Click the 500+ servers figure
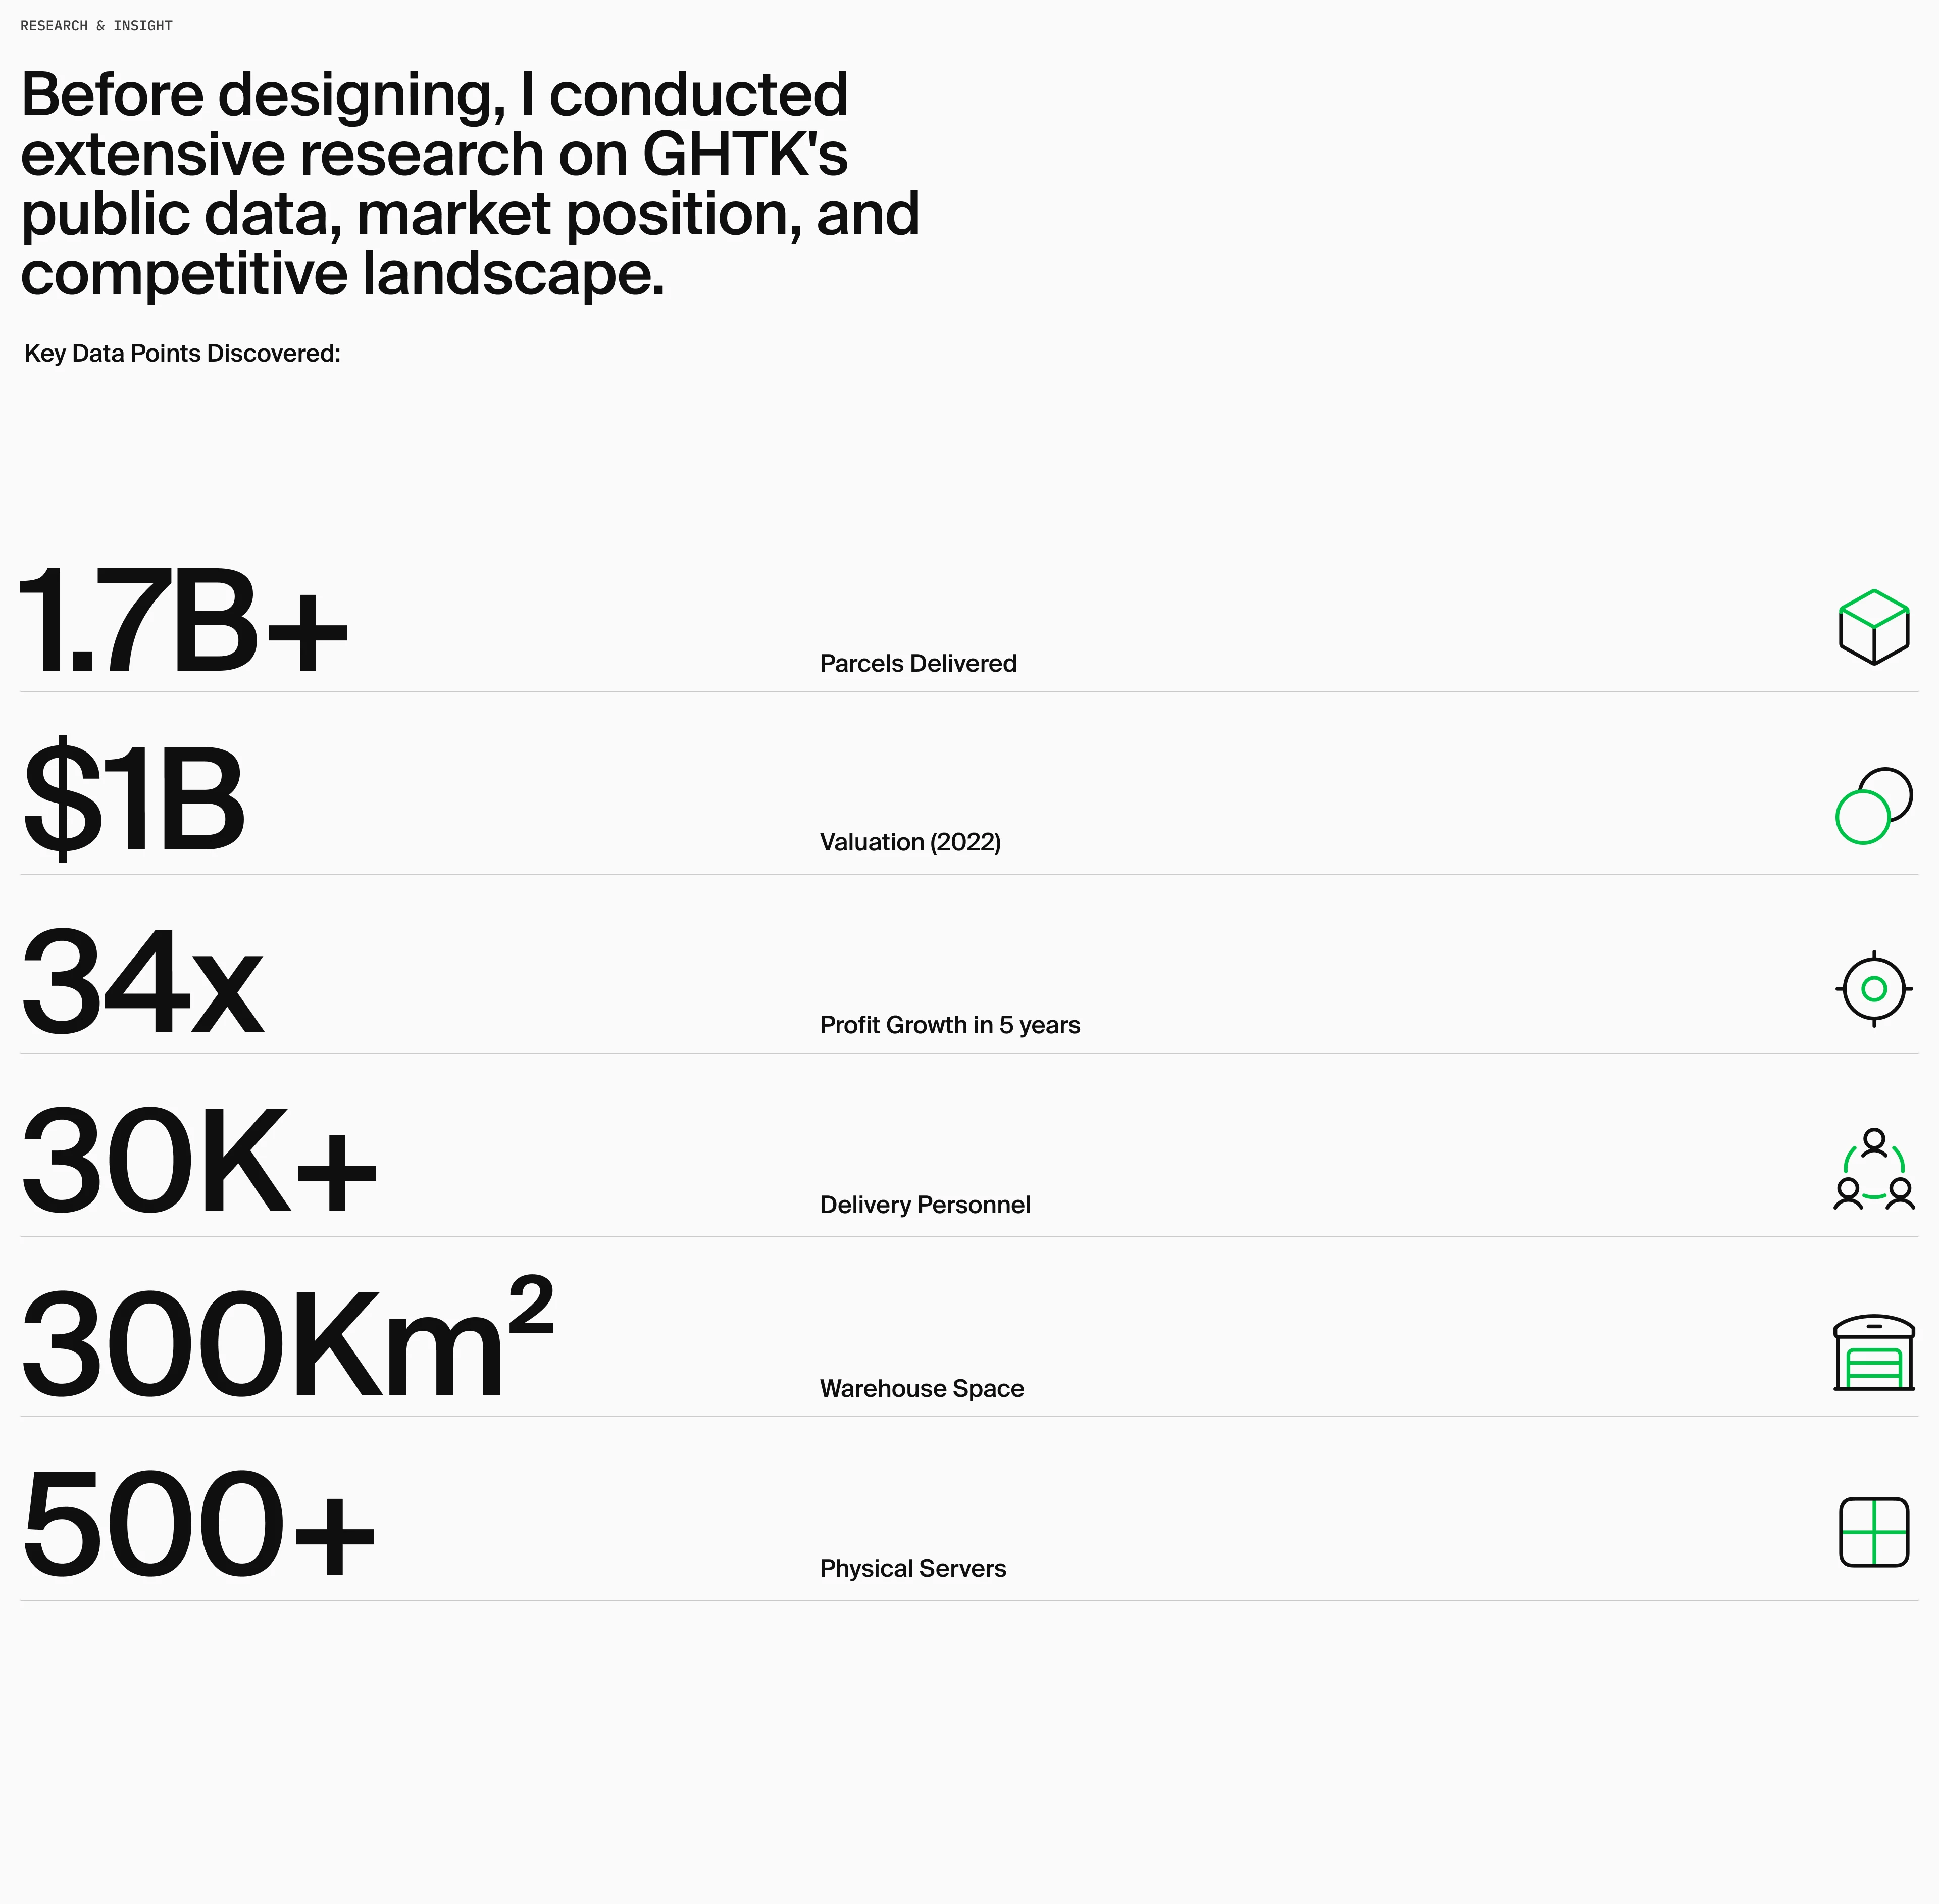 198,1525
